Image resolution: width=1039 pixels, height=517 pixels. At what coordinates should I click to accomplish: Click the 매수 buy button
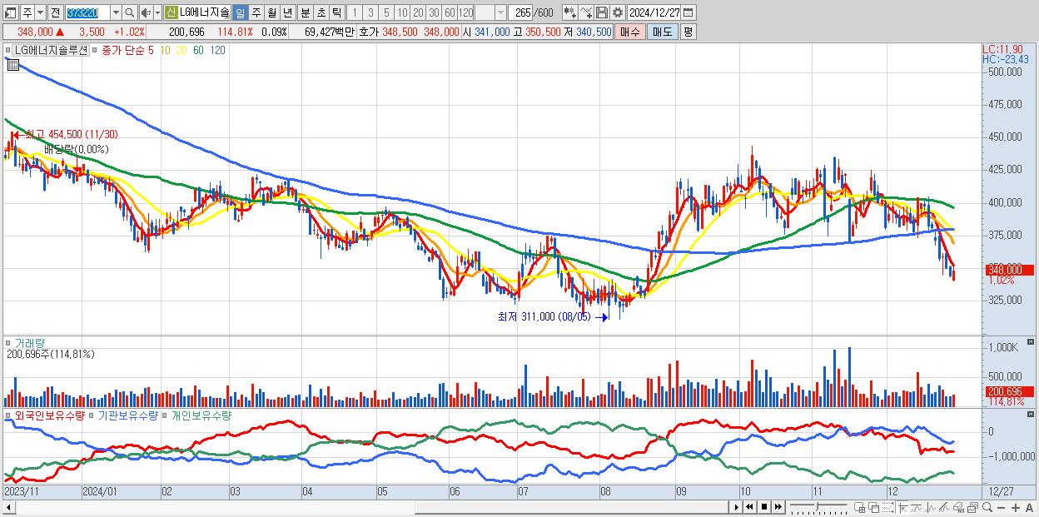pyautogui.click(x=630, y=32)
